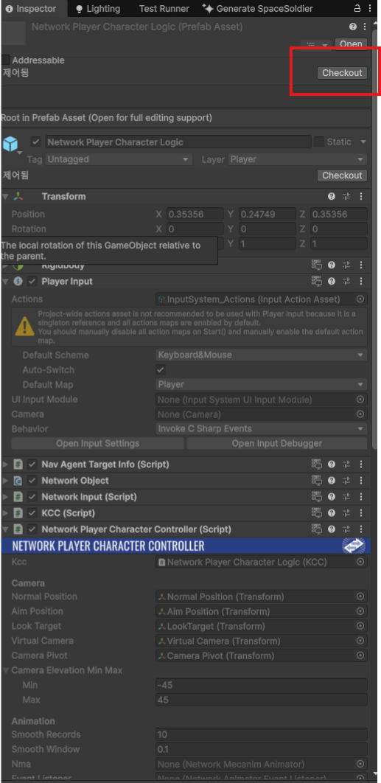Switch to the Test Runner tab
This screenshot has width=381, height=783.
[x=164, y=9]
